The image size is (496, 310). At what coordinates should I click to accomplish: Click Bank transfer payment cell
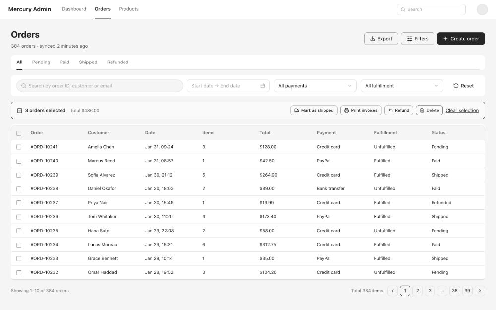(330, 188)
